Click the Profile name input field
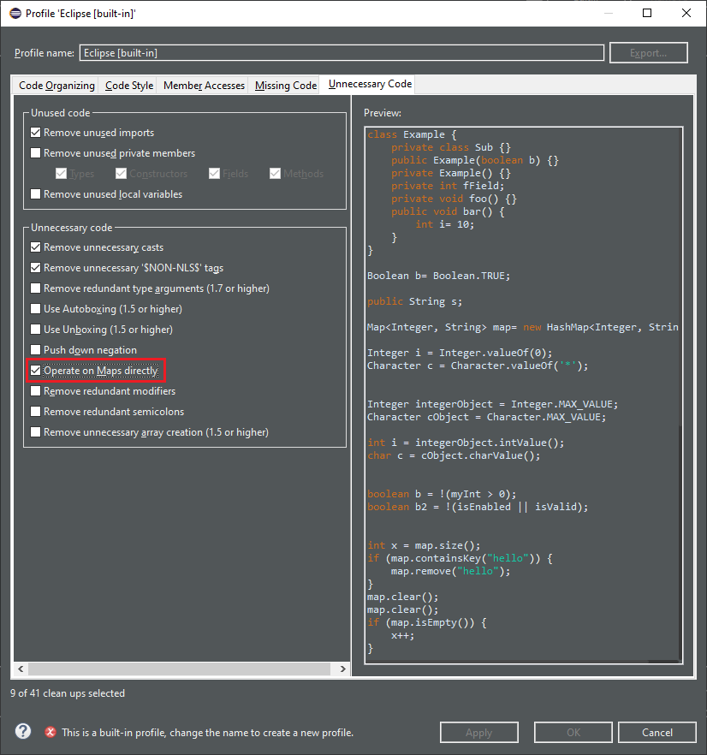Screen dimensions: 707x755 [x=342, y=53]
